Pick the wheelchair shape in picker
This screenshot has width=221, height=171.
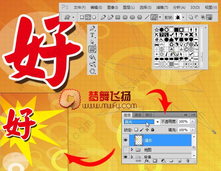pyautogui.click(x=161, y=40)
